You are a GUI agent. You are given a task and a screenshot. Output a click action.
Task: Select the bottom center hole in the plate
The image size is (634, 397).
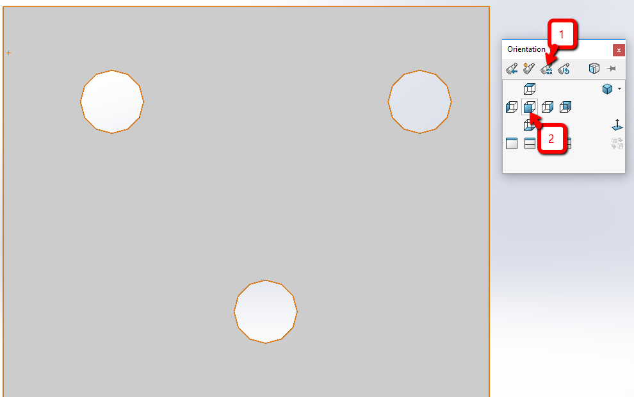pos(266,312)
